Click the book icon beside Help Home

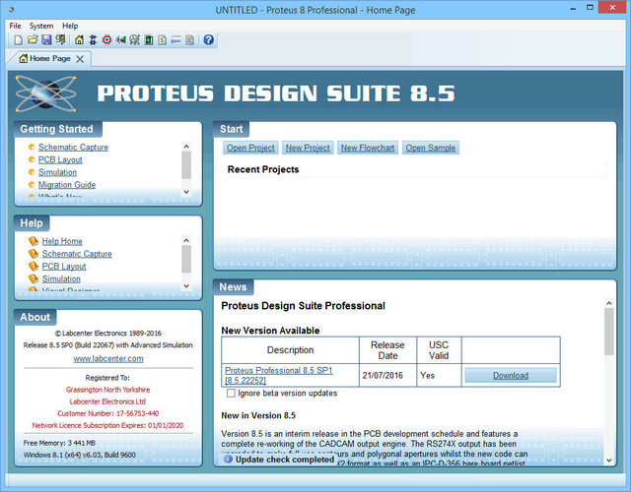34,241
